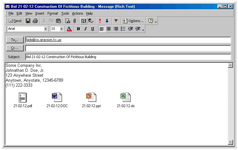The width and height of the screenshot is (238, 150).
Task: Click in the Subject field
Action: pos(128,57)
